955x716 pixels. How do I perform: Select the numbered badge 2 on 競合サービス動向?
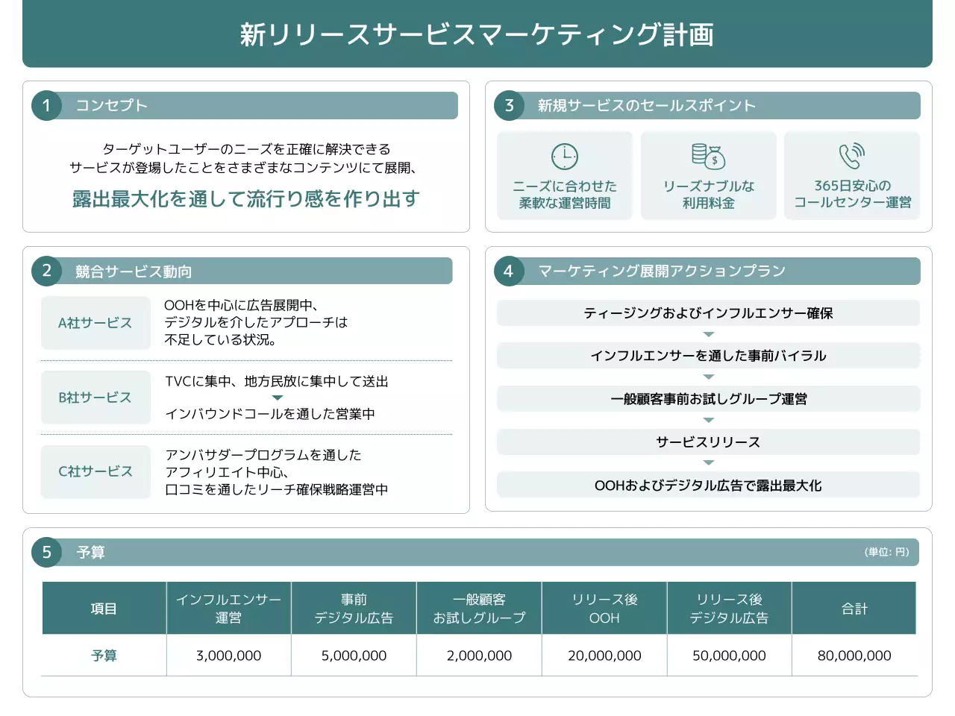click(46, 271)
